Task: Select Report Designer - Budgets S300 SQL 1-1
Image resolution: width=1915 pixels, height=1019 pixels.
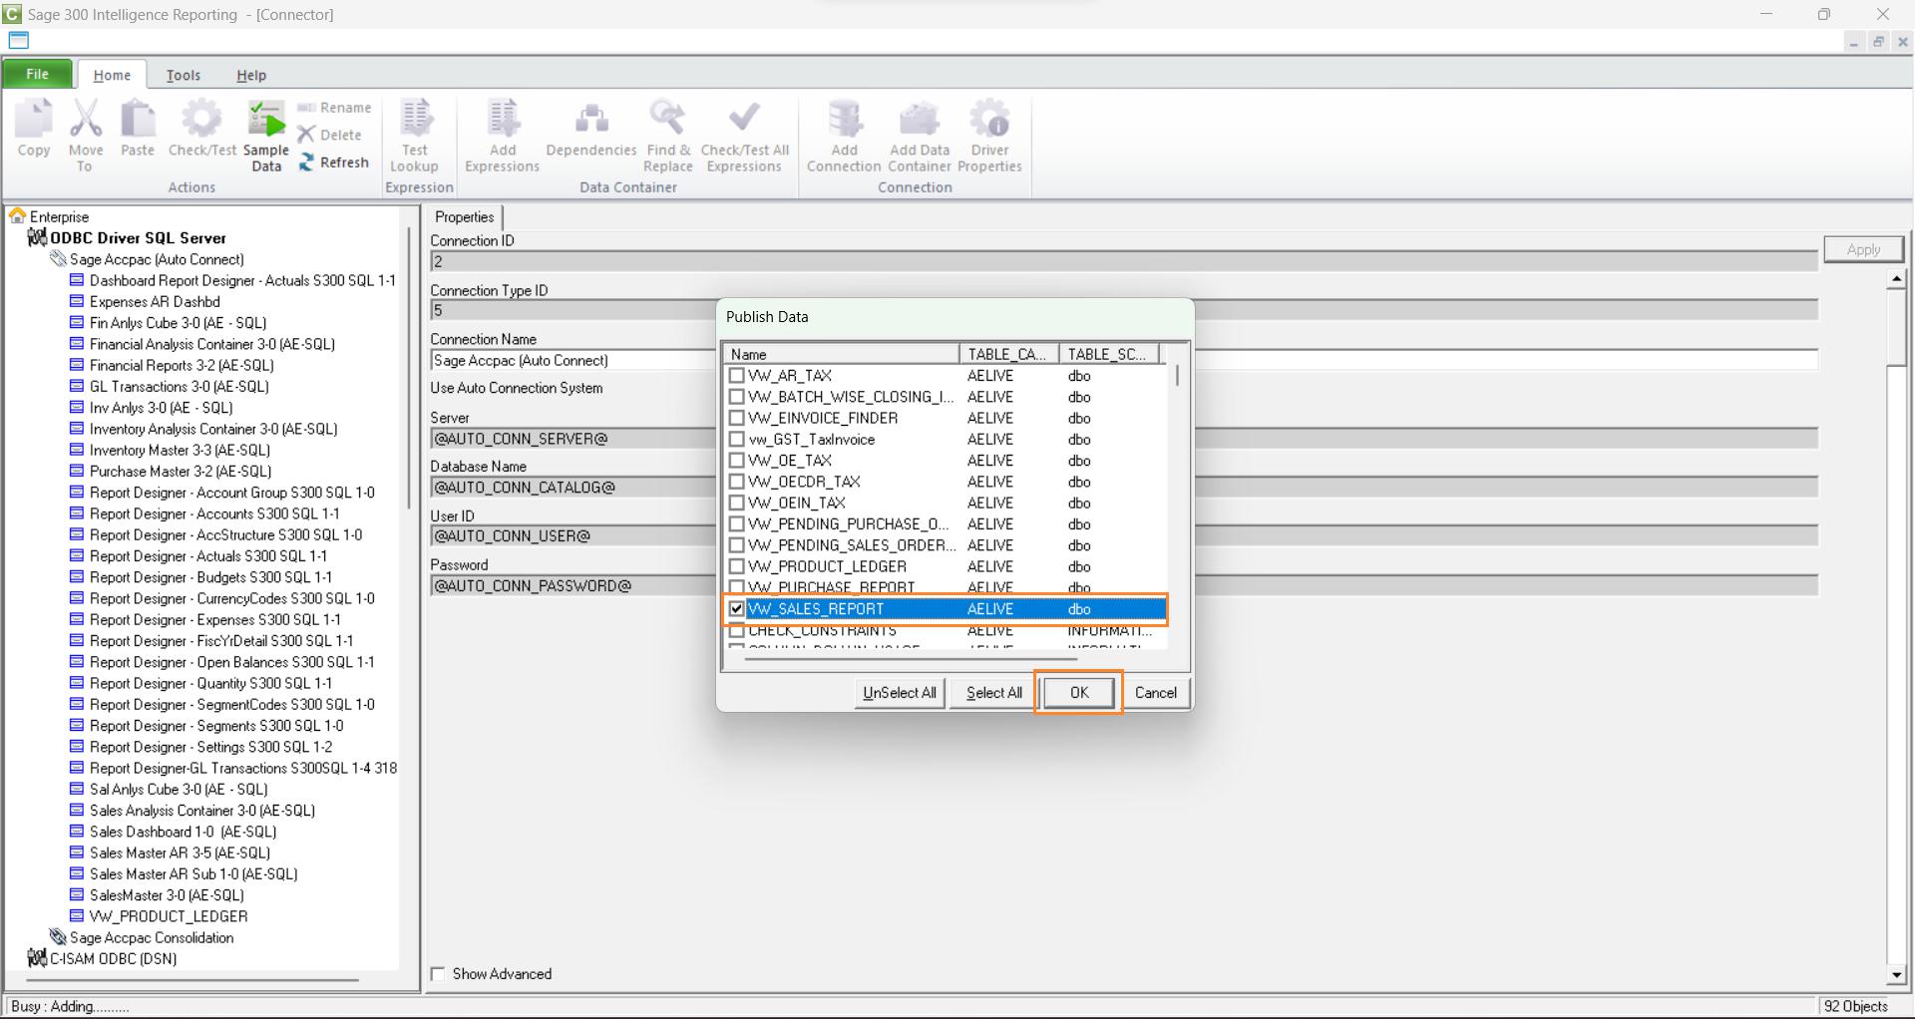Action: pyautogui.click(x=211, y=577)
